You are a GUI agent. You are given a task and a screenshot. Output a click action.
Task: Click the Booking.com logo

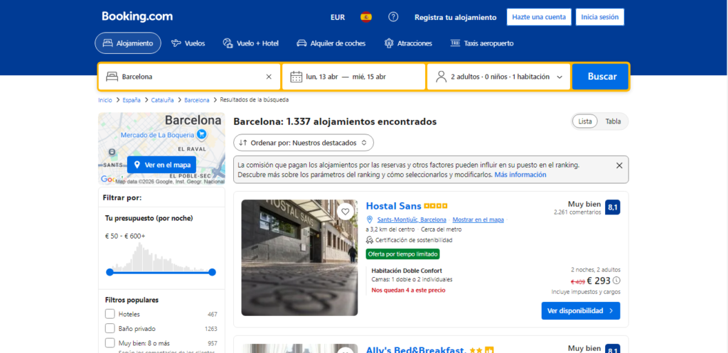click(136, 16)
